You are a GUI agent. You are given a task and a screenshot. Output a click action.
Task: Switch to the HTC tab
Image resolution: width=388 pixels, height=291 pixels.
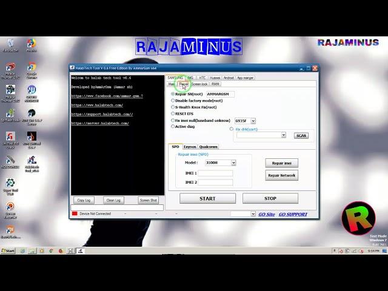point(202,78)
